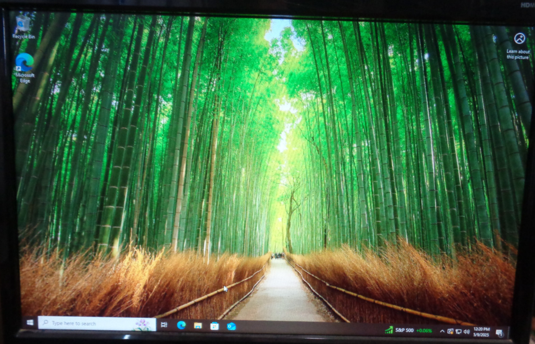Viewport: 535px width, 344px height.
Task: Select the Microsoft Edge desktop shortcut
Action: pos(25,68)
